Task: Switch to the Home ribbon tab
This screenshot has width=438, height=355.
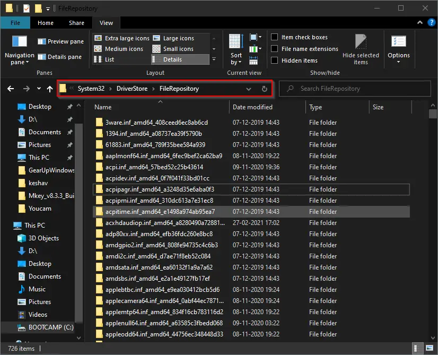Action: (46, 23)
